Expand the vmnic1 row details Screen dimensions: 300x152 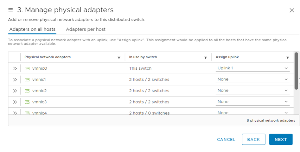(x=15, y=79)
